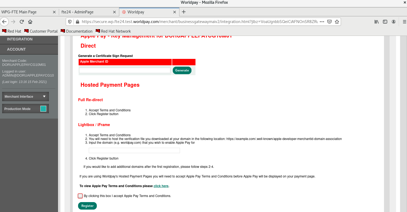Click the browser Back arrow button

pos(5,22)
